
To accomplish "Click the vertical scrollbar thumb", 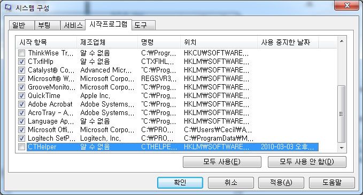I will coord(342,114).
